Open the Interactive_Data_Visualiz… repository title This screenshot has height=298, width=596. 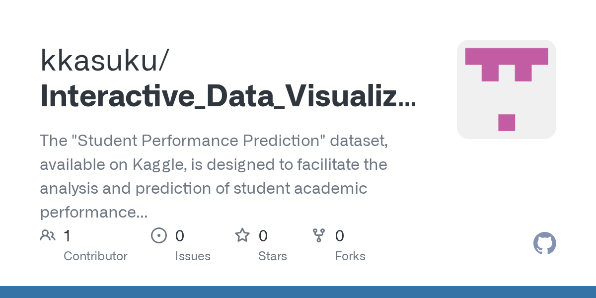pyautogui.click(x=228, y=97)
